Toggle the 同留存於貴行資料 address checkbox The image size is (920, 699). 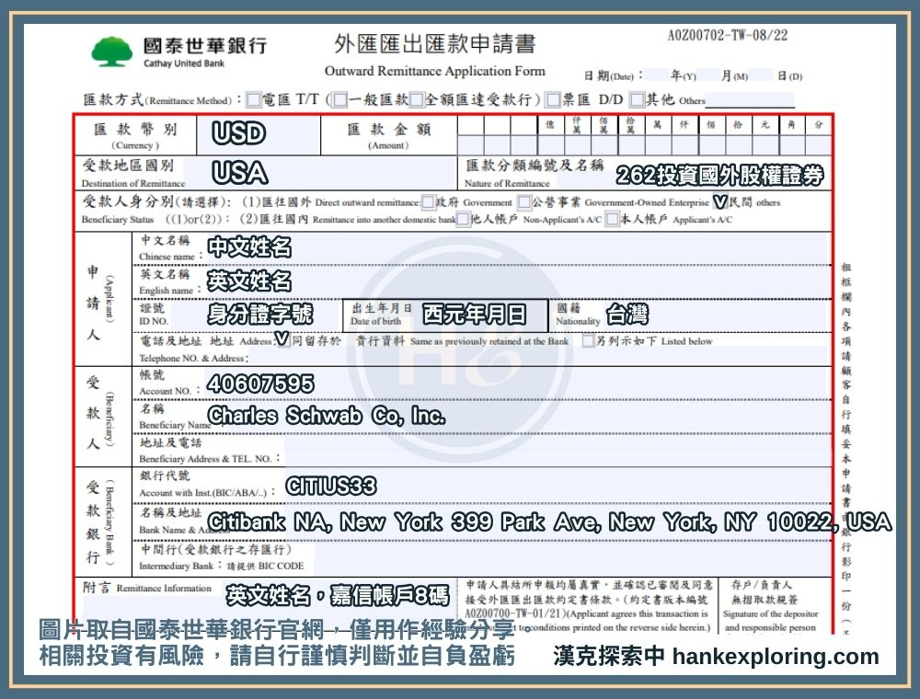click(x=283, y=340)
